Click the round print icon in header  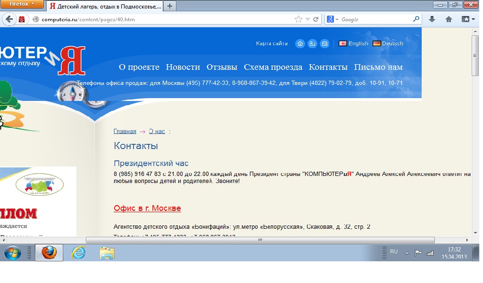click(x=325, y=44)
